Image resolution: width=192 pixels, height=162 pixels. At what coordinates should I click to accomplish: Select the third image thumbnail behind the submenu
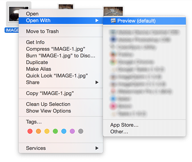(113, 11)
